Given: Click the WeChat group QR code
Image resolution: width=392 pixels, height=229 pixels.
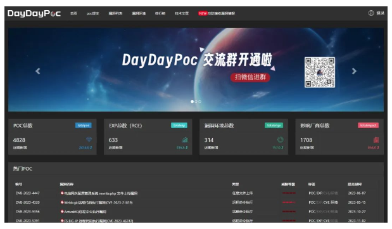Looking at the screenshot, I should pos(320,72).
